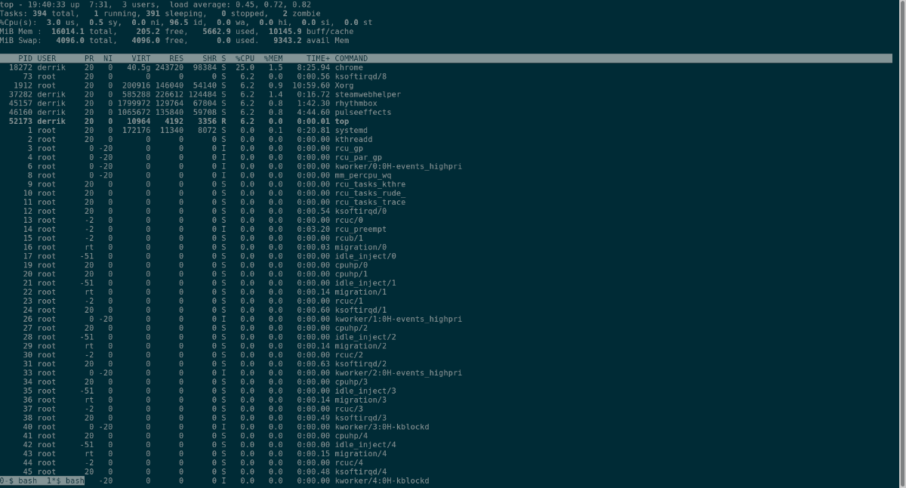Click PID 45157 in the process list
Image resolution: width=906 pixels, height=488 pixels.
[x=20, y=103]
